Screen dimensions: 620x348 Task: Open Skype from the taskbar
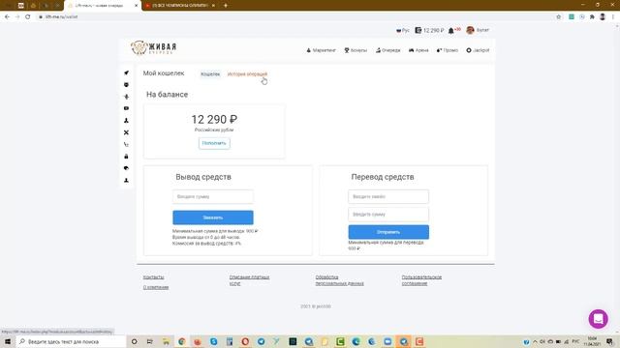[213, 341]
